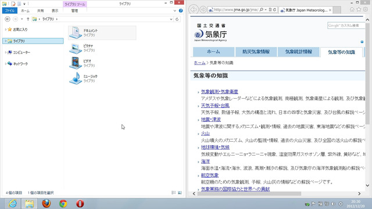Open Explorer help (question mark)
372x209 pixels.
click(181, 10)
